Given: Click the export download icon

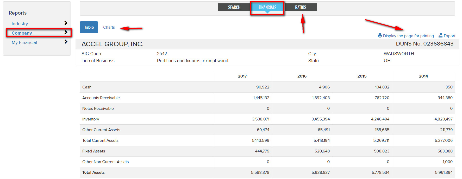Looking at the screenshot, I should (441, 35).
